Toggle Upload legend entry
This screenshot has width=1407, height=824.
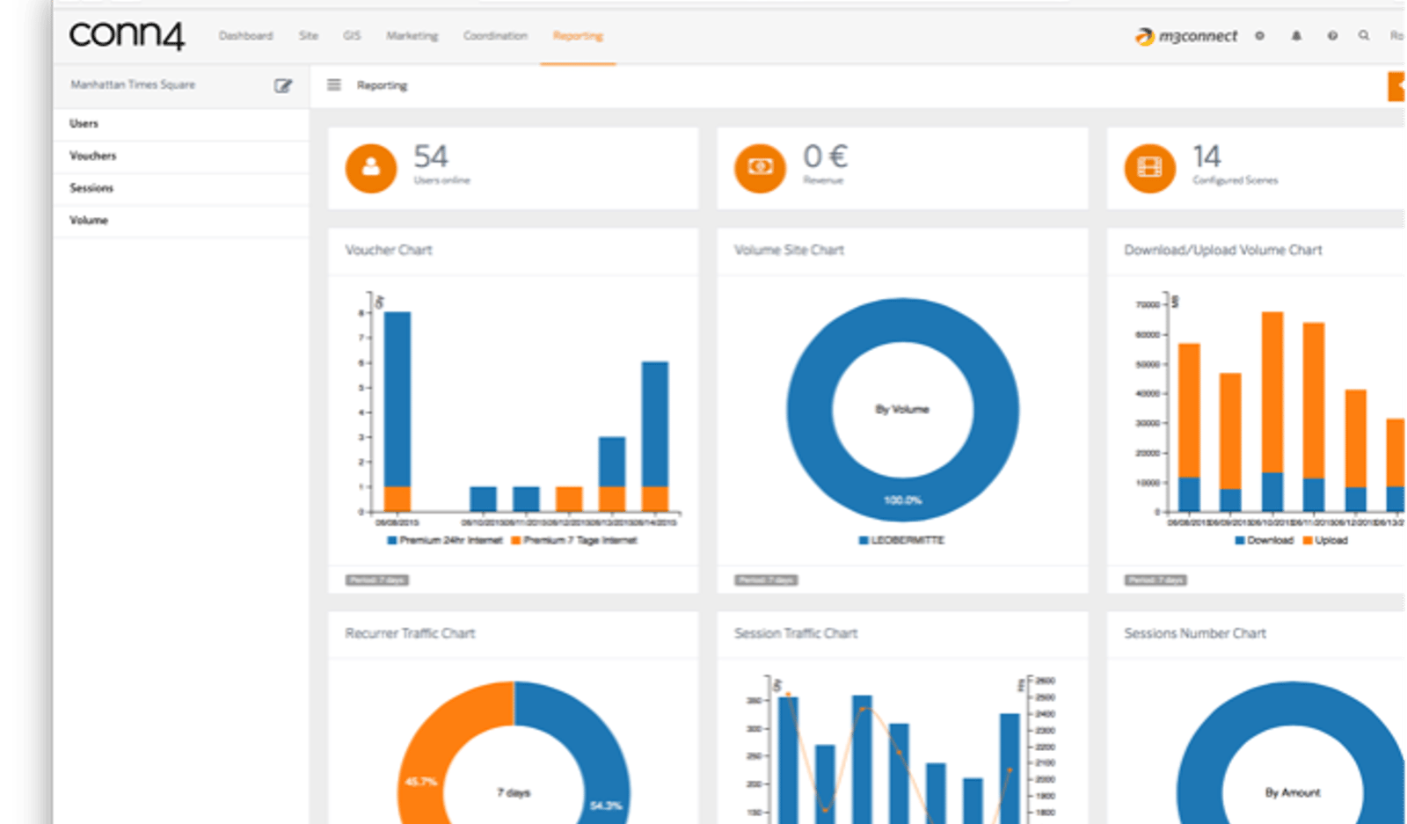point(1325,541)
